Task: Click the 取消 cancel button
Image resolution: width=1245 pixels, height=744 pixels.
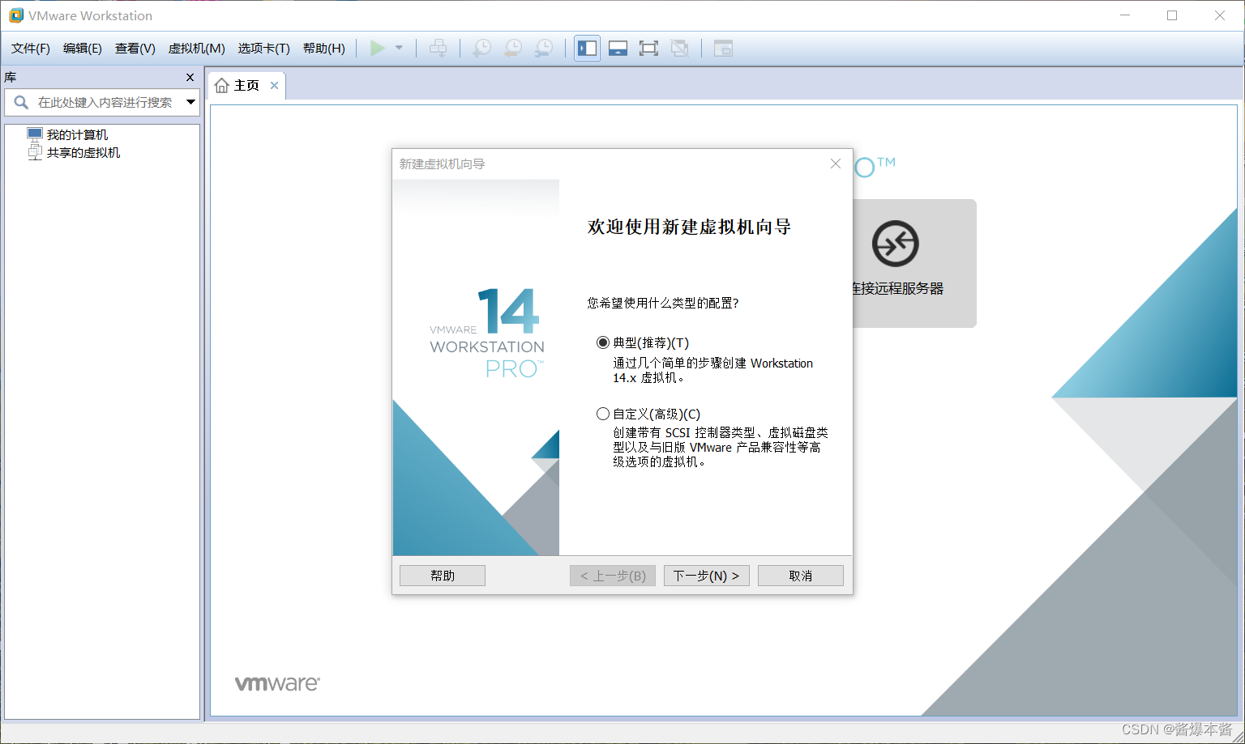Action: pos(801,576)
